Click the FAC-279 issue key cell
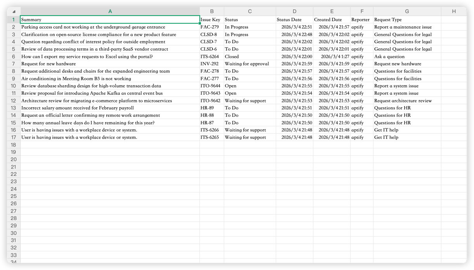Viewport: 474px width, 270px height. pos(211,27)
